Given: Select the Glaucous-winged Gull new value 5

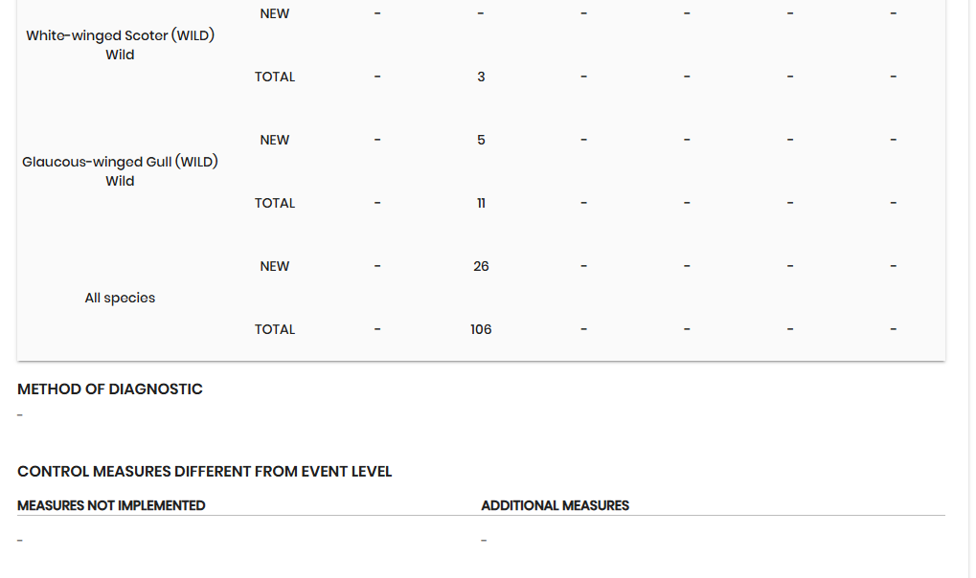Looking at the screenshot, I should (x=481, y=140).
